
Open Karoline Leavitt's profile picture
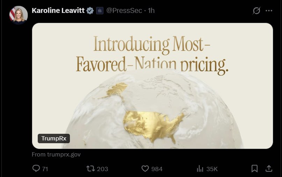pos(19,15)
